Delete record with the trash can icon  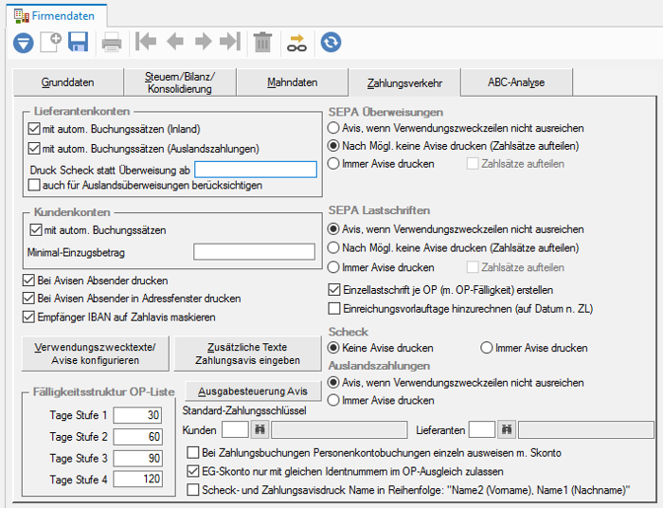pos(262,42)
